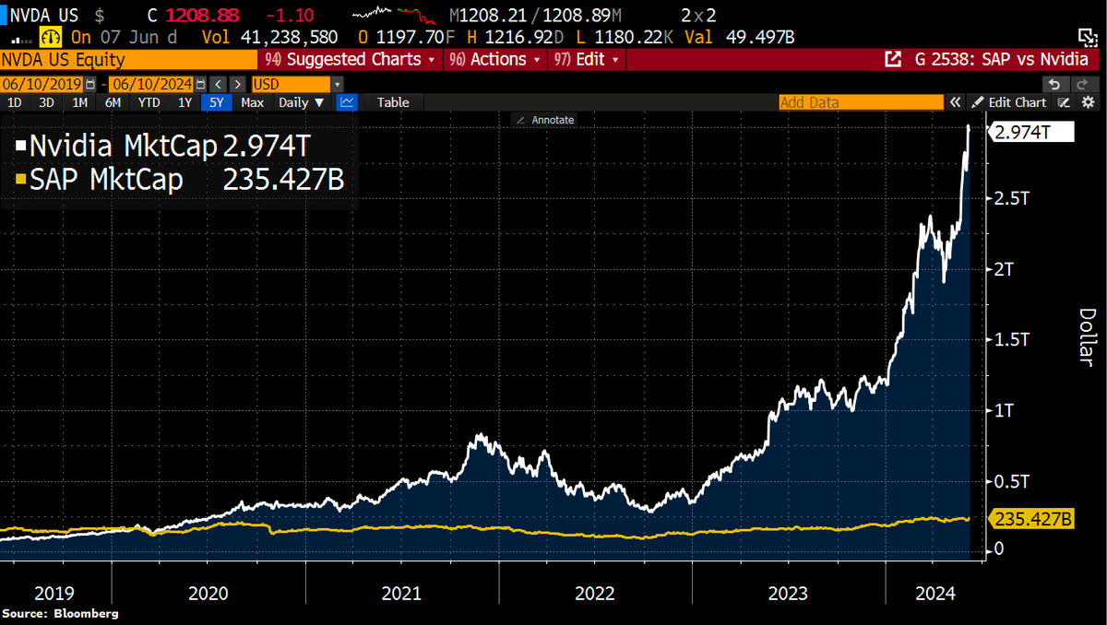The width and height of the screenshot is (1107, 625).
Task: Open chart settings gear icon
Action: click(1088, 102)
